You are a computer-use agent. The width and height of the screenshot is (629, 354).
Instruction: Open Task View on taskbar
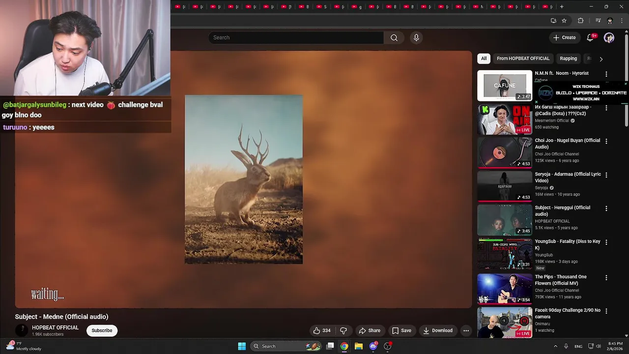pos(330,346)
